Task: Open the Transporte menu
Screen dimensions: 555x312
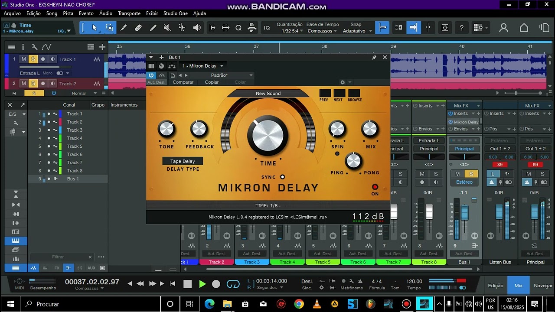Action: tap(129, 13)
